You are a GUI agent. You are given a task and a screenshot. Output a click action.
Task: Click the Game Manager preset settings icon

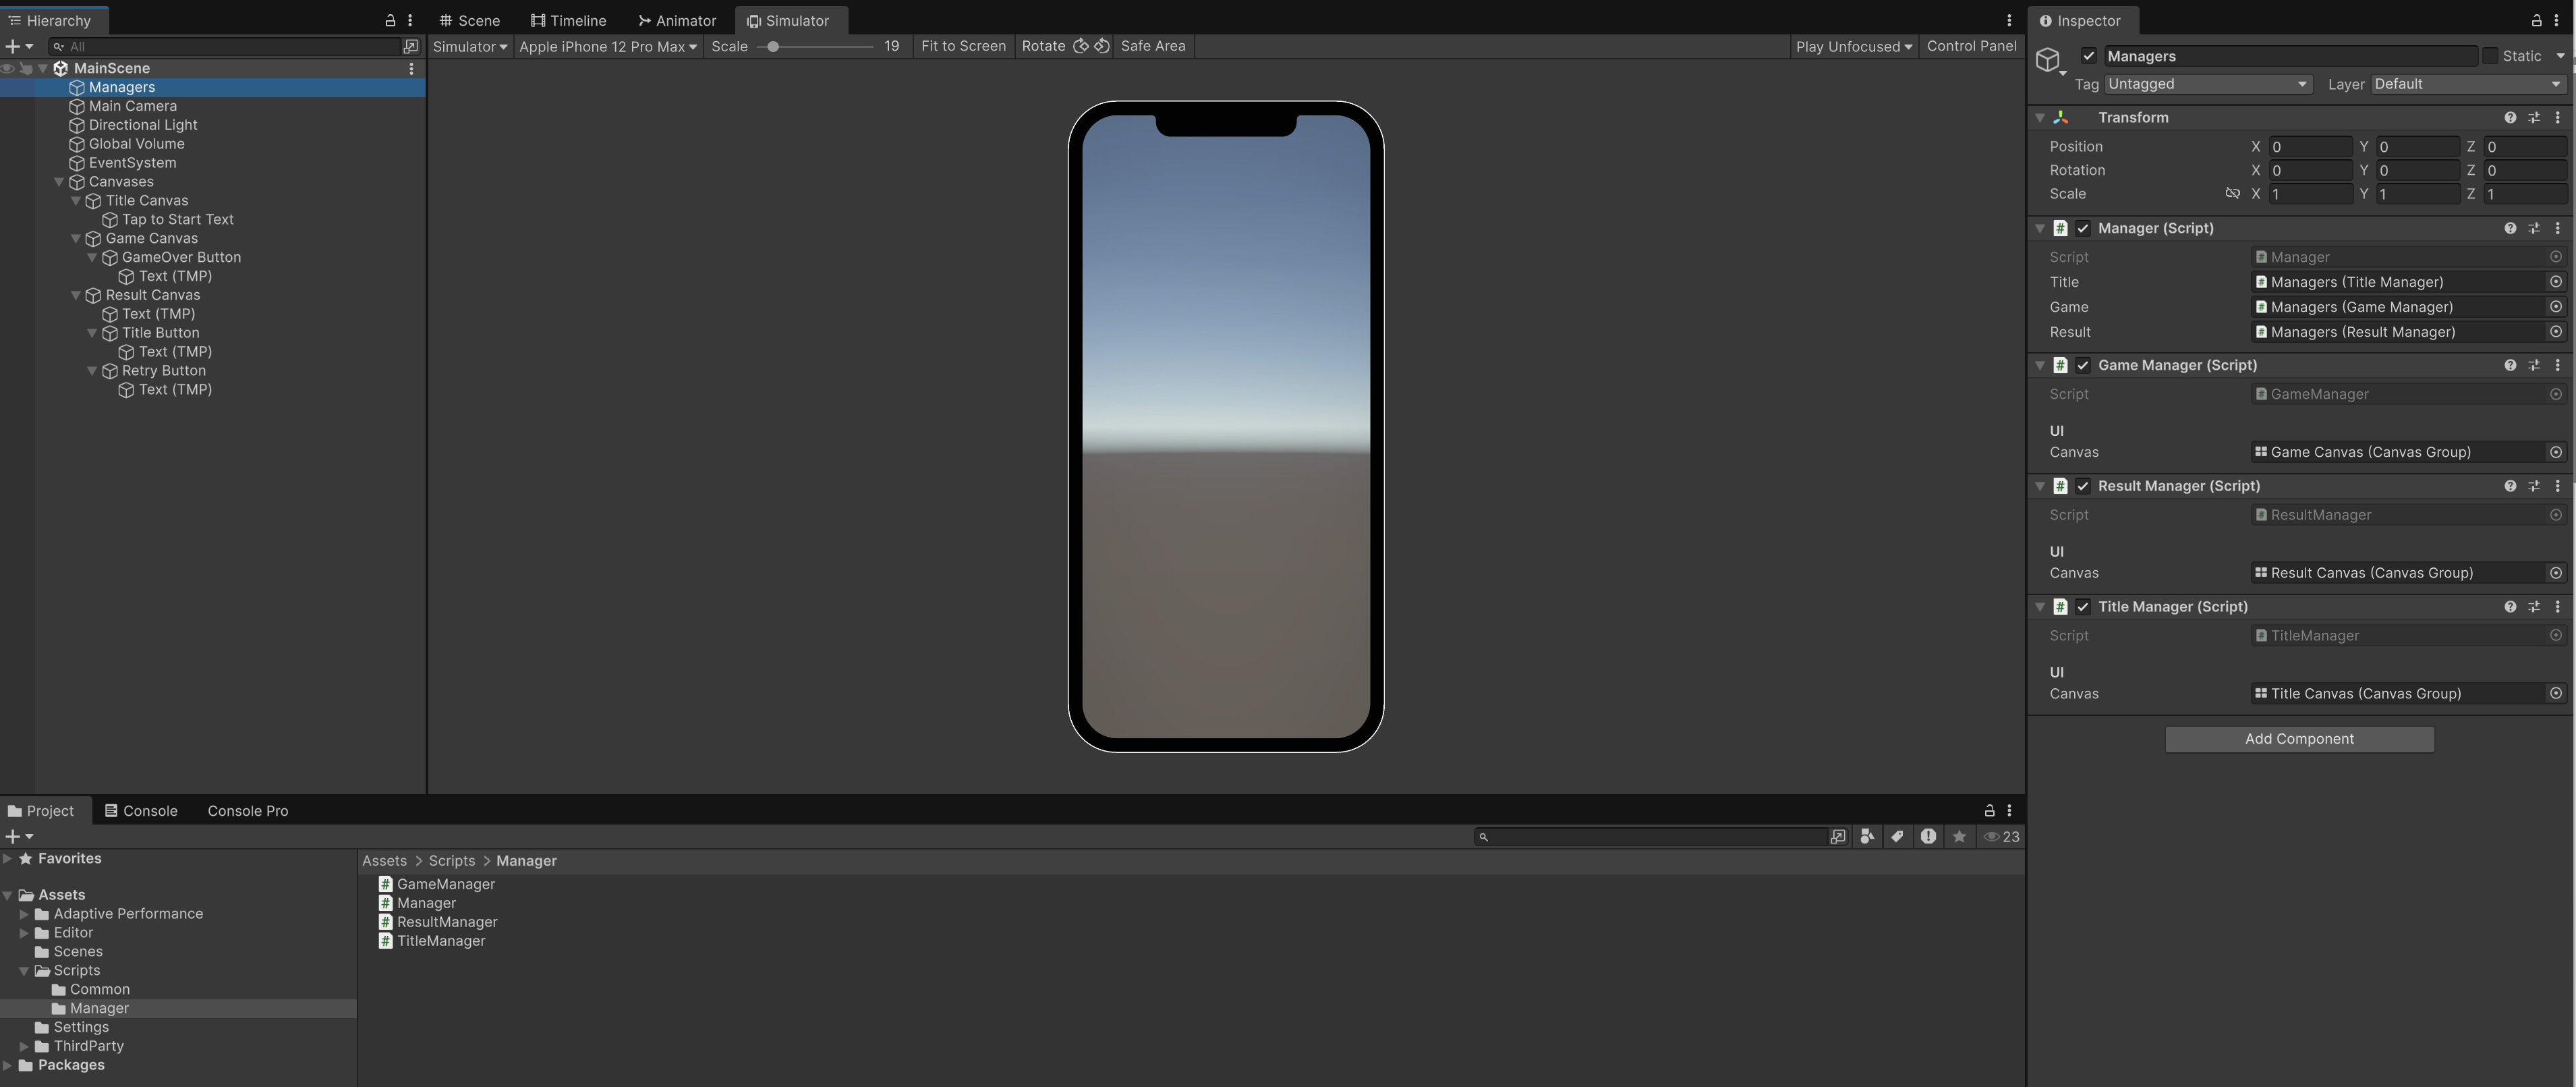[2533, 366]
